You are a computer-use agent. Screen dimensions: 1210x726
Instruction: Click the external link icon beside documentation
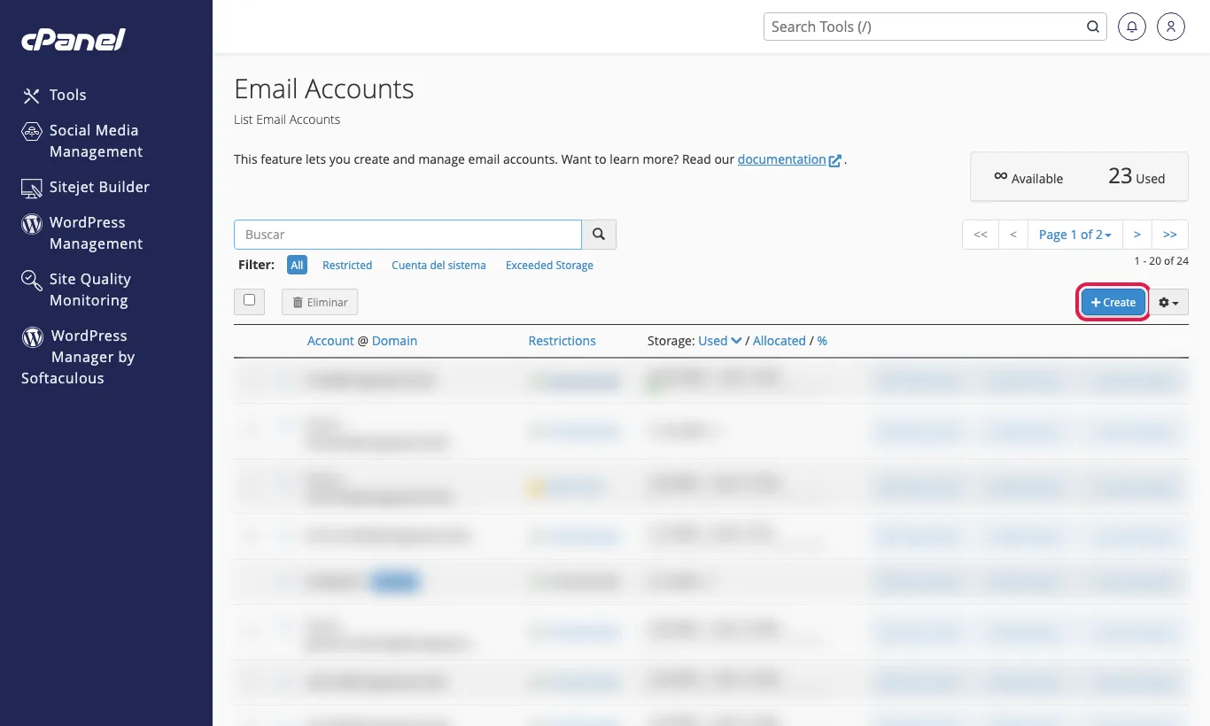(834, 160)
